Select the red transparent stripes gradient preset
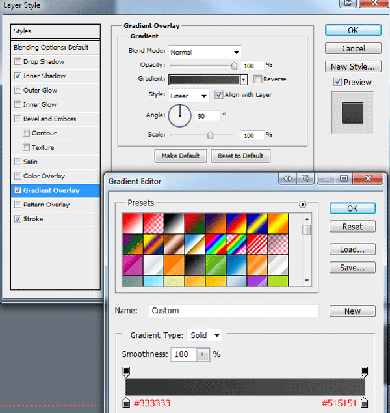The image size is (390, 413). coord(257,244)
